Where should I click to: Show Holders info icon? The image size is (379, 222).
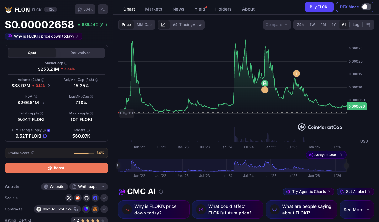(88, 130)
